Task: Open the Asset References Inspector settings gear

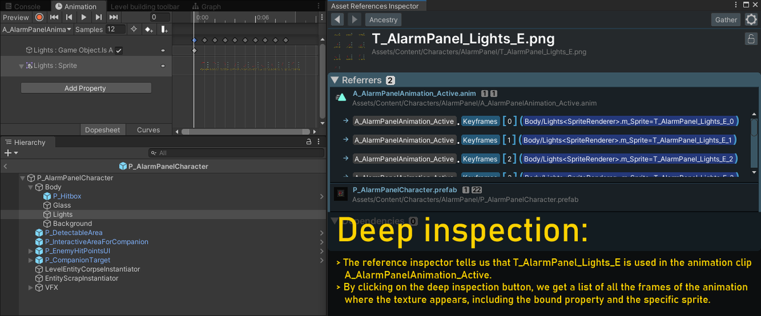Action: 751,20
